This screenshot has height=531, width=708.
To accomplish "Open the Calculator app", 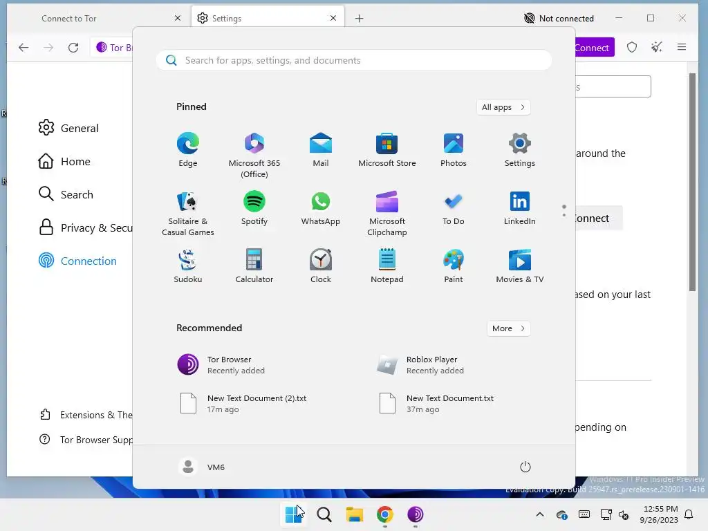I will coord(254,266).
